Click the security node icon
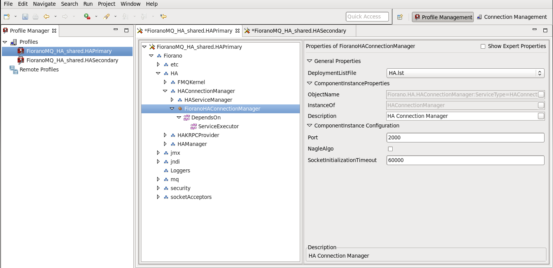Viewport: 553px width, 268px height. point(166,188)
